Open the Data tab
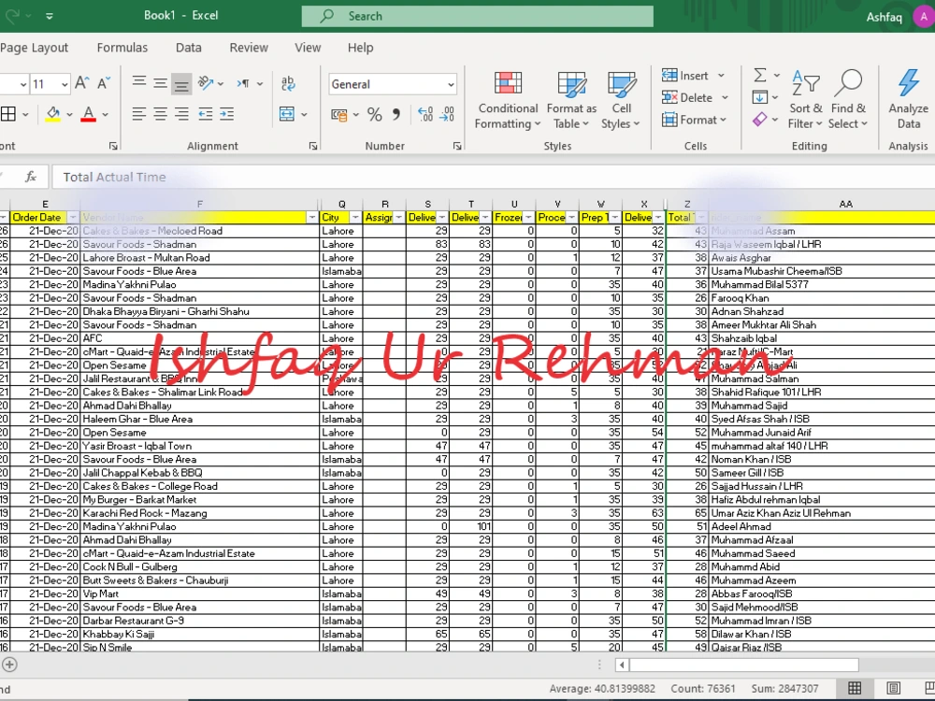Image resolution: width=935 pixels, height=701 pixels. 189,48
